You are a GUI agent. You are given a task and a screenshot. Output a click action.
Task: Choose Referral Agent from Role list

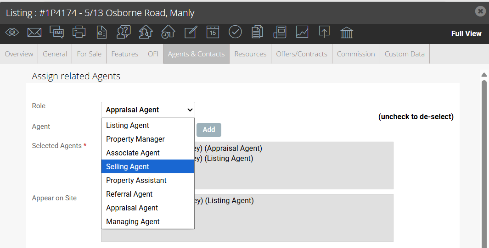tap(148, 194)
